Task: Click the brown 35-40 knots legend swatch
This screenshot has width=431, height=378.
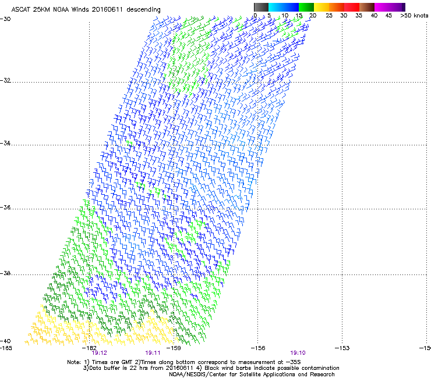Action: (367, 7)
